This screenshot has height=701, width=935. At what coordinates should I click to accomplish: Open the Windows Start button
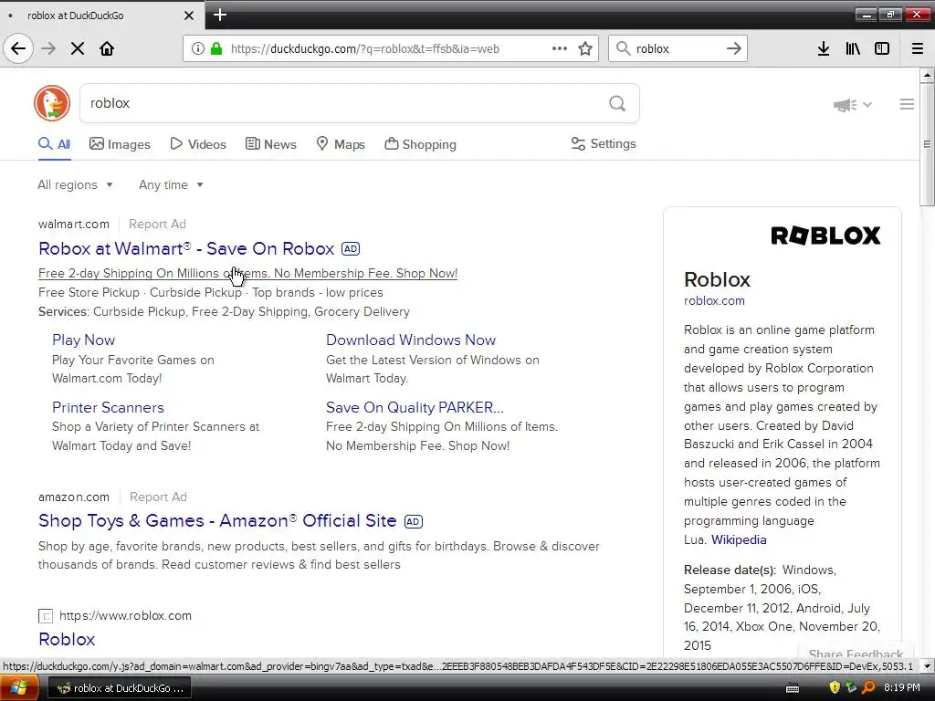coord(19,688)
